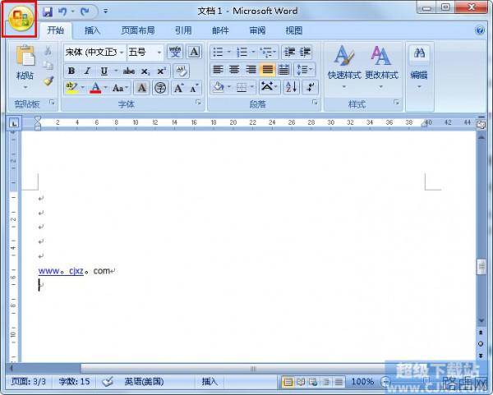Image resolution: width=493 pixels, height=395 pixels.
Task: Open the Office button menu
Action: click(21, 18)
